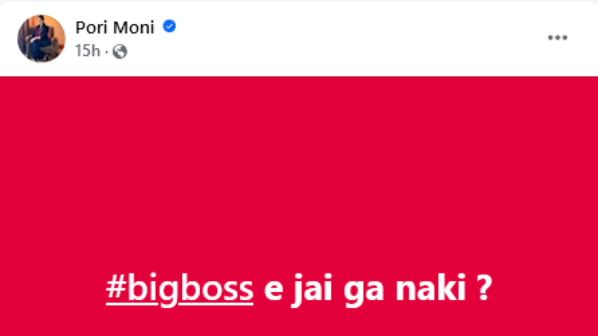Click the question mark ending the post
Screen dimensions: 598x336
click(x=484, y=289)
